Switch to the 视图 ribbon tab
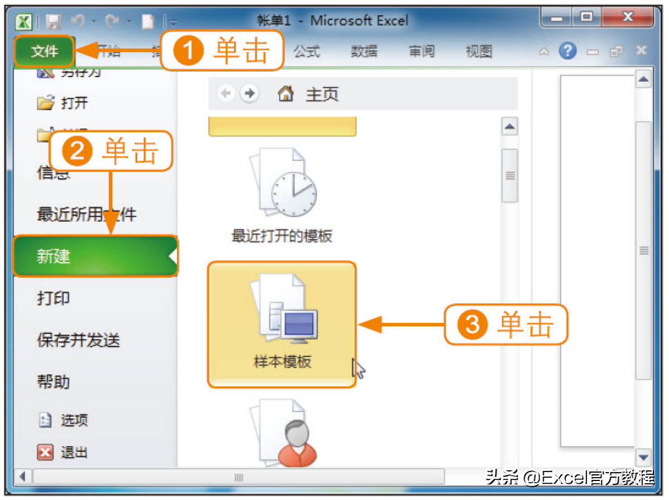Screen dimensions: 669x500 point(479,51)
